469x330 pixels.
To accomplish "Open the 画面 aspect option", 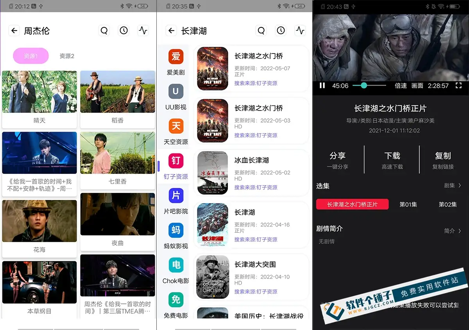I will (417, 86).
